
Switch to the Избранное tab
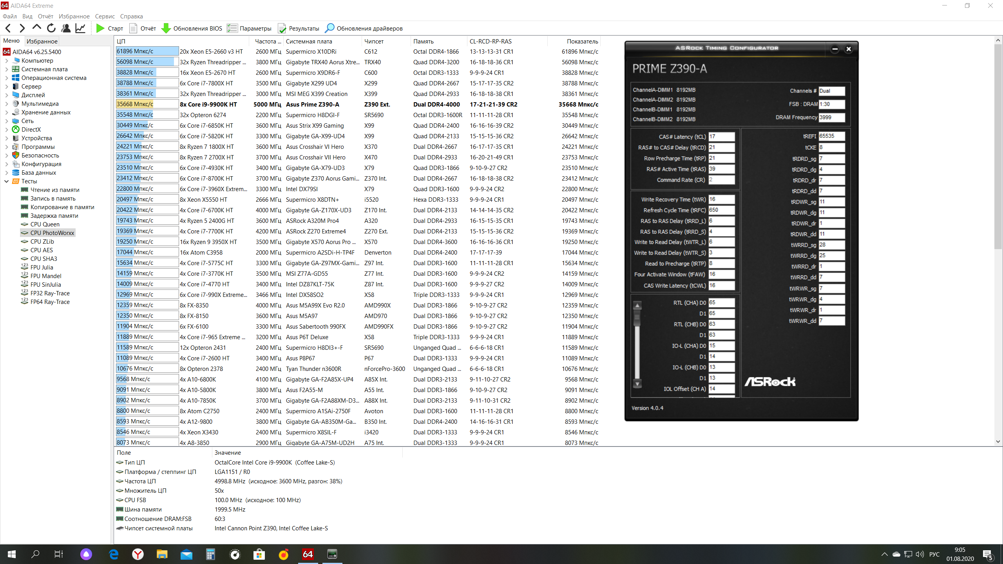42,41
